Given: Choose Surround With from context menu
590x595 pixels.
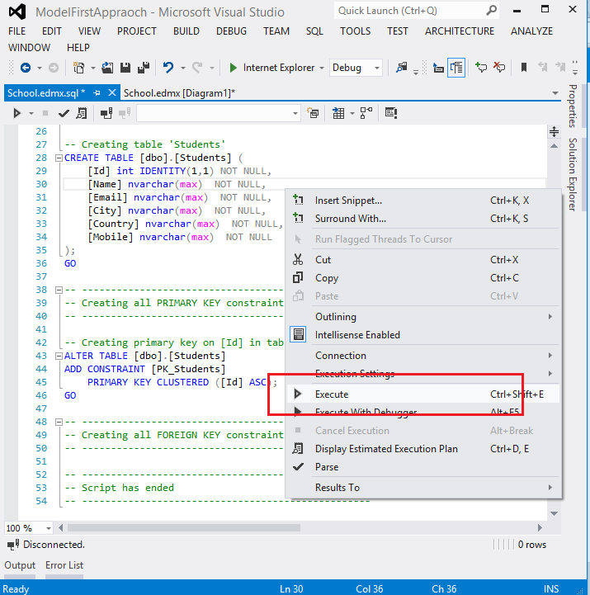Looking at the screenshot, I should pos(424,218).
